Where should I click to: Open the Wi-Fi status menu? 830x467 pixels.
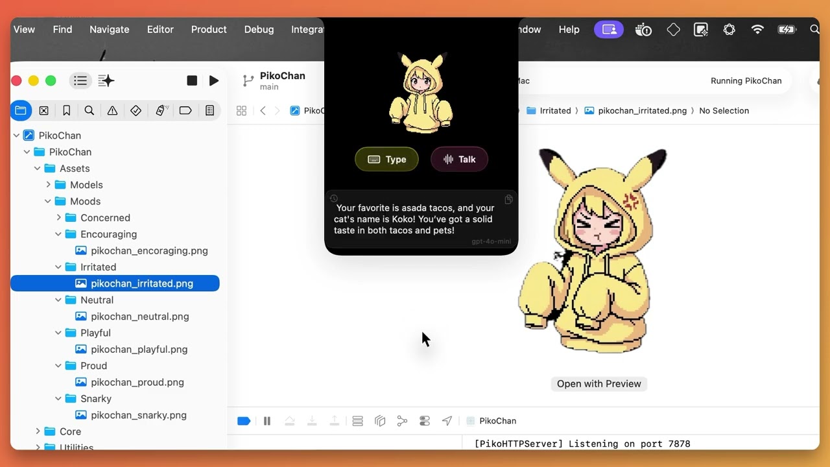click(x=757, y=29)
